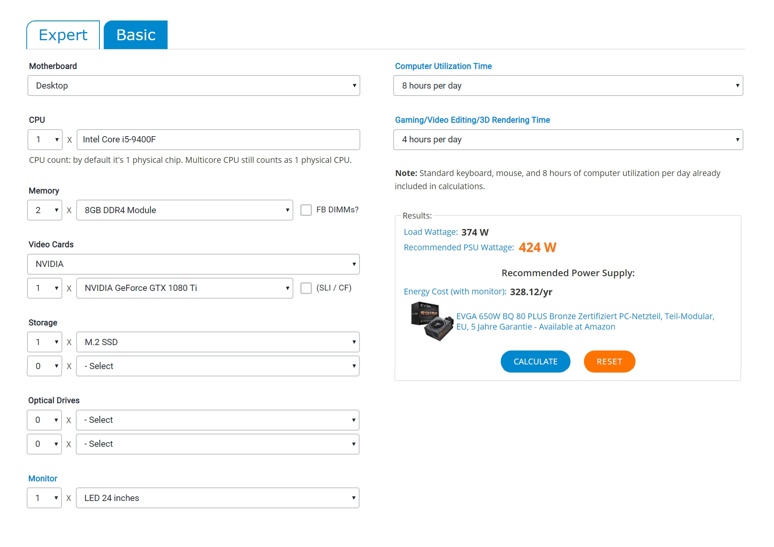This screenshot has height=547, width=774.
Task: Click the Monitor label link
Action: click(x=43, y=479)
